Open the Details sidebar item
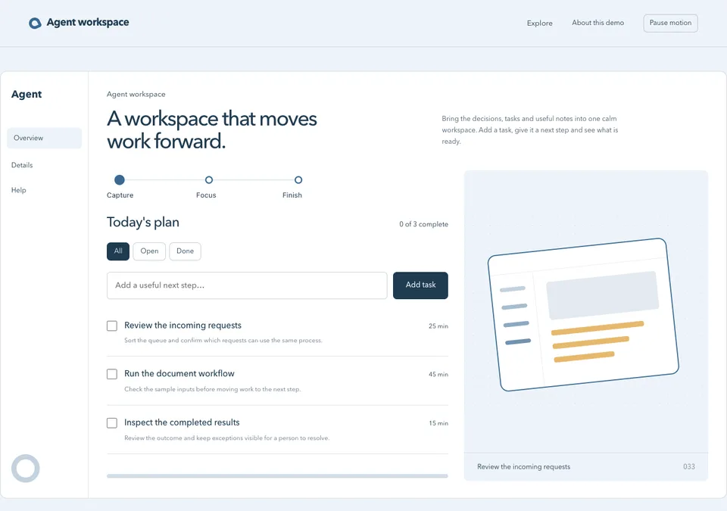 [22, 165]
